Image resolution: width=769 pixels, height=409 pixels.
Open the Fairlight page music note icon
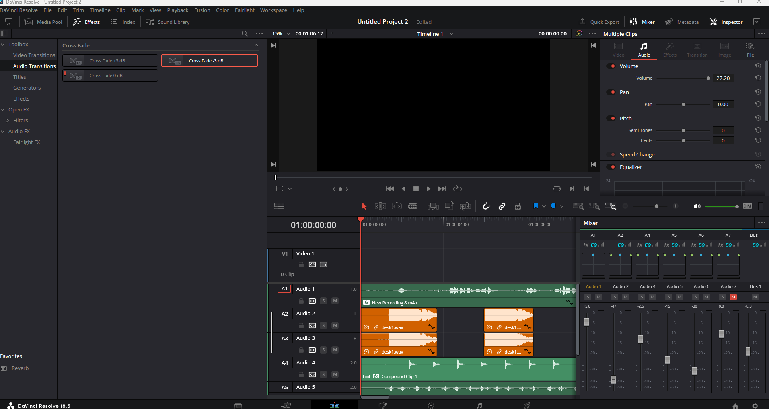[479, 405]
